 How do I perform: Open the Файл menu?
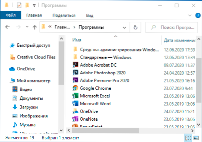coord(11,15)
